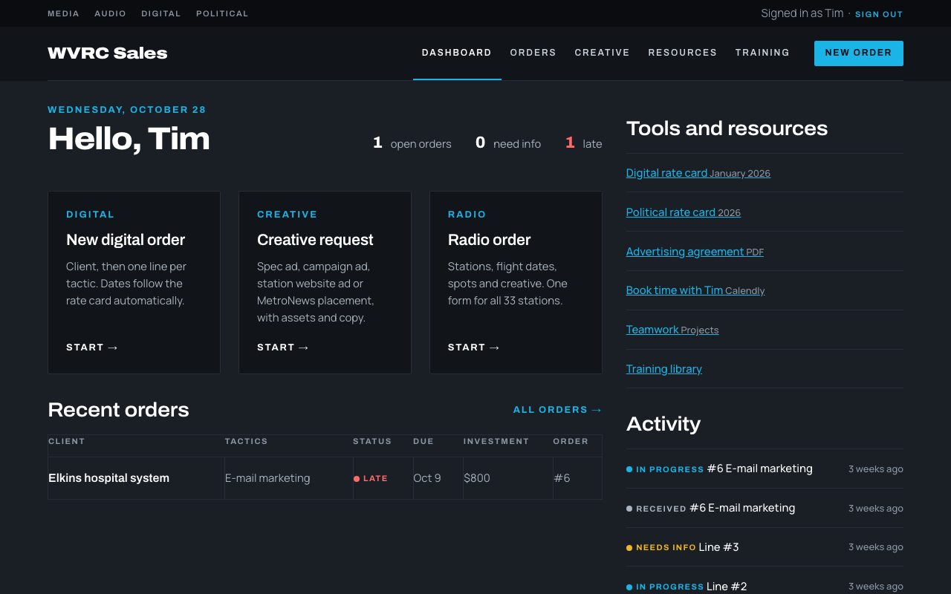
Task: Click the LATE status badge
Action: point(371,479)
